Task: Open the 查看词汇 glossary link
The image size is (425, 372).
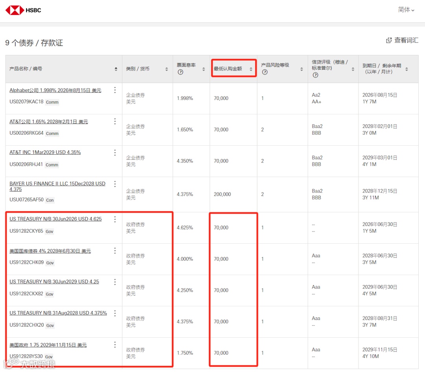Action: coord(406,41)
